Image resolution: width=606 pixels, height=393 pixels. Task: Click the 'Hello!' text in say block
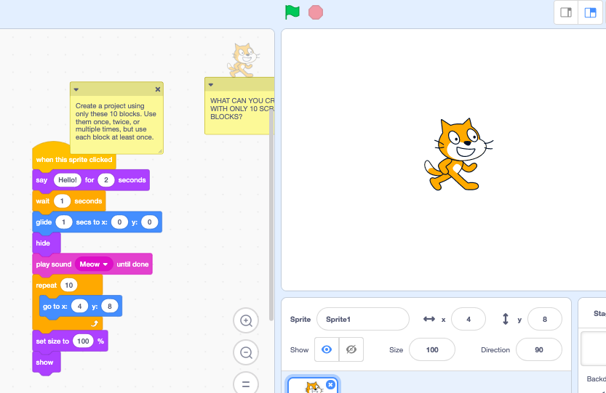[x=68, y=180]
